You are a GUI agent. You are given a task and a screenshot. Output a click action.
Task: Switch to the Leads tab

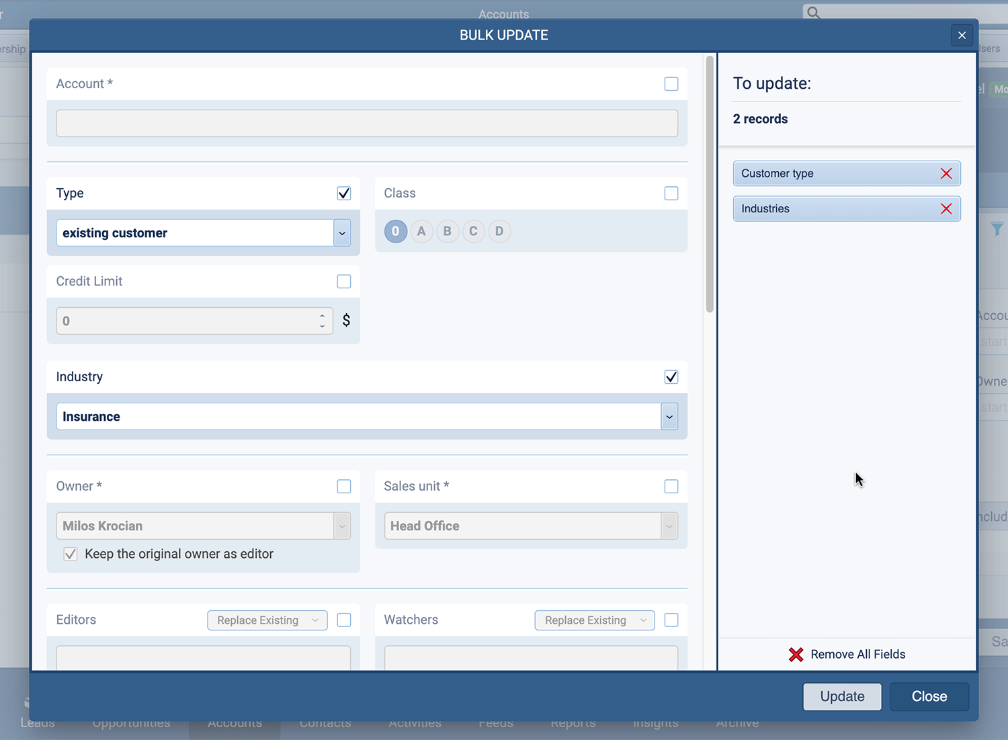[38, 723]
